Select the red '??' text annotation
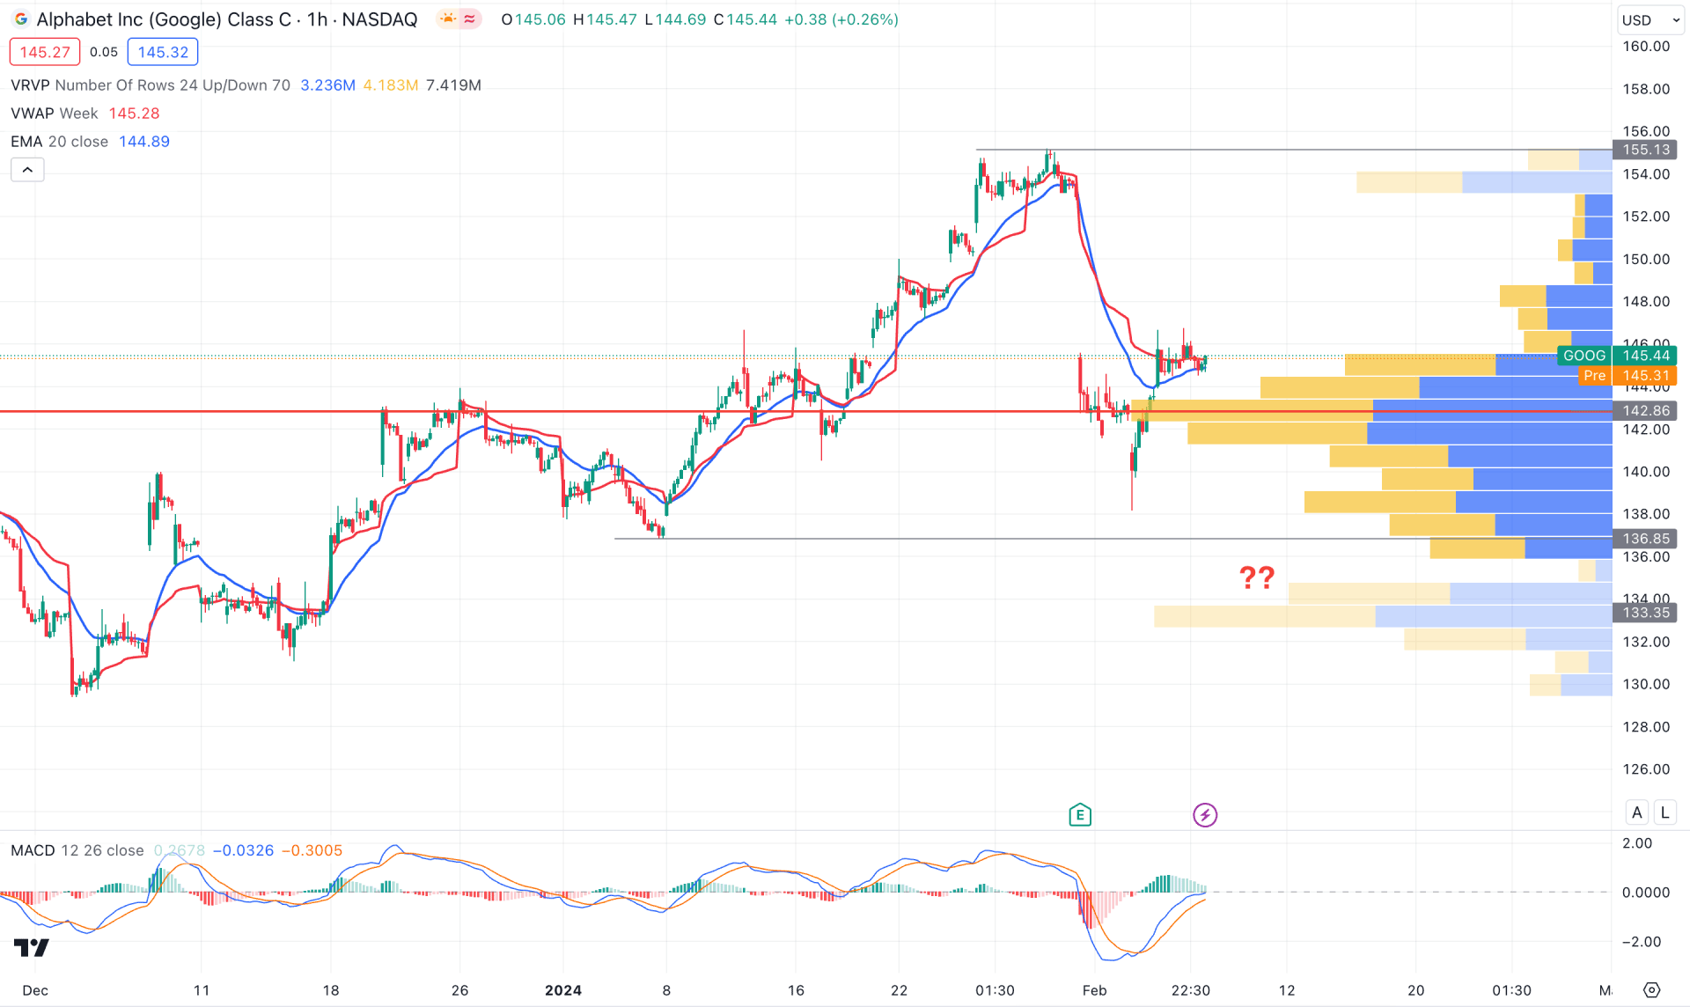1690x1007 pixels. click(1257, 577)
